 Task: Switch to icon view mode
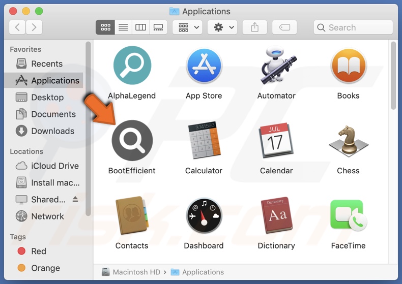[x=105, y=27]
